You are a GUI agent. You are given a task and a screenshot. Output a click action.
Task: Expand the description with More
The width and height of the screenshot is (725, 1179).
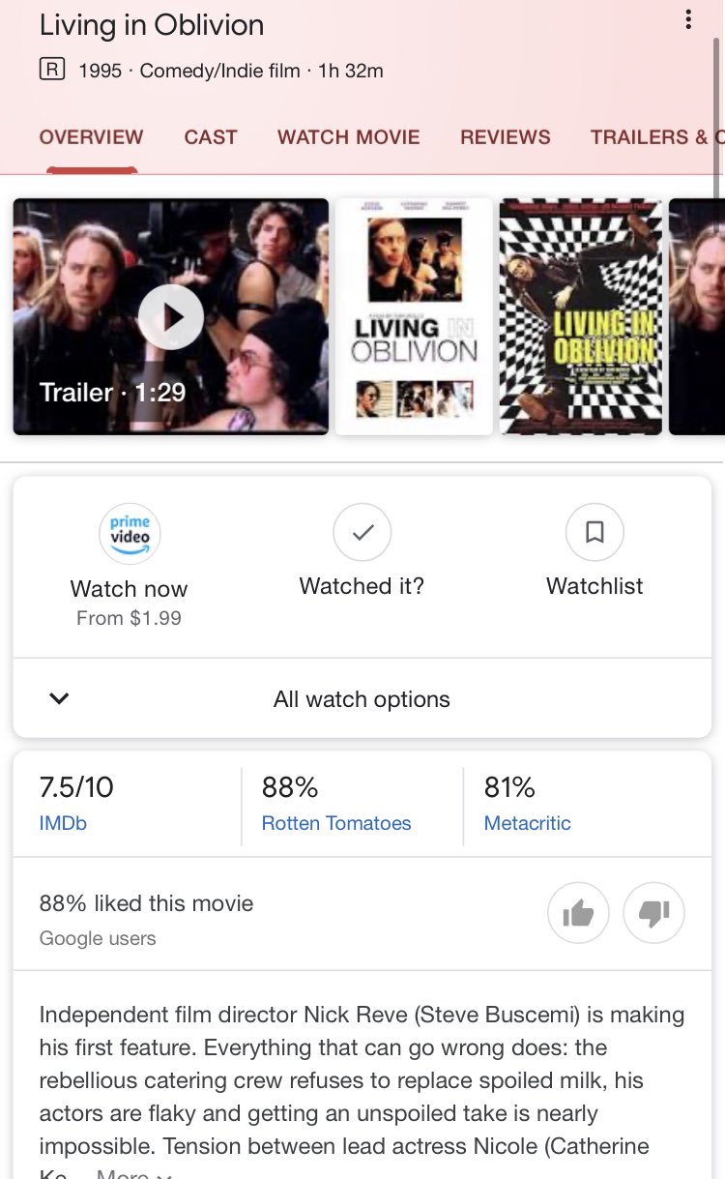[x=134, y=1173]
